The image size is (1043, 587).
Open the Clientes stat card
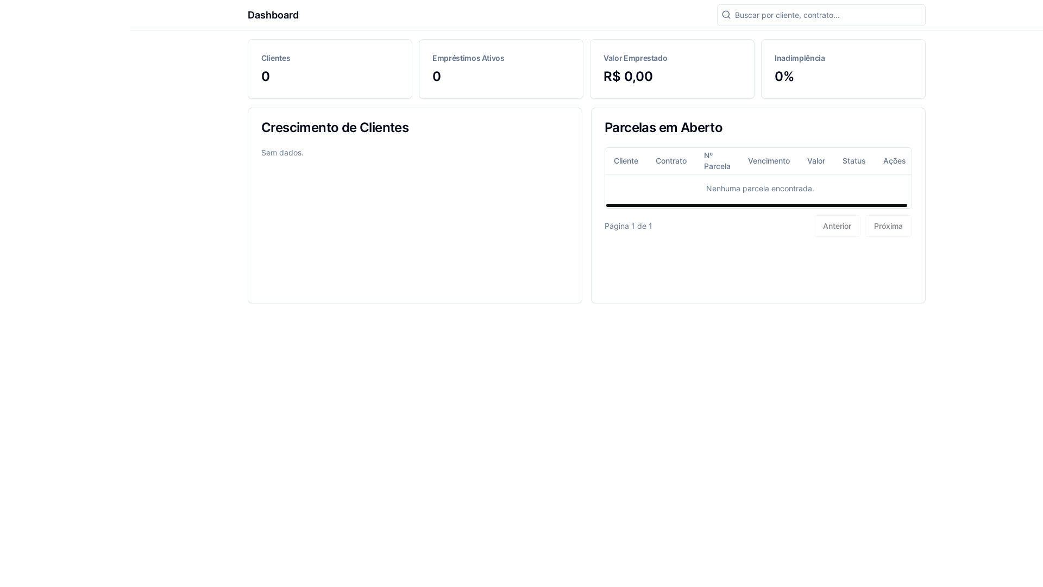pyautogui.click(x=330, y=69)
